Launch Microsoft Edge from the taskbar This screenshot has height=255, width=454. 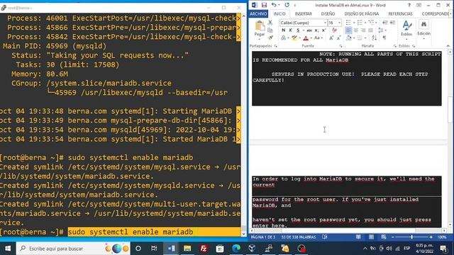[x=236, y=249]
